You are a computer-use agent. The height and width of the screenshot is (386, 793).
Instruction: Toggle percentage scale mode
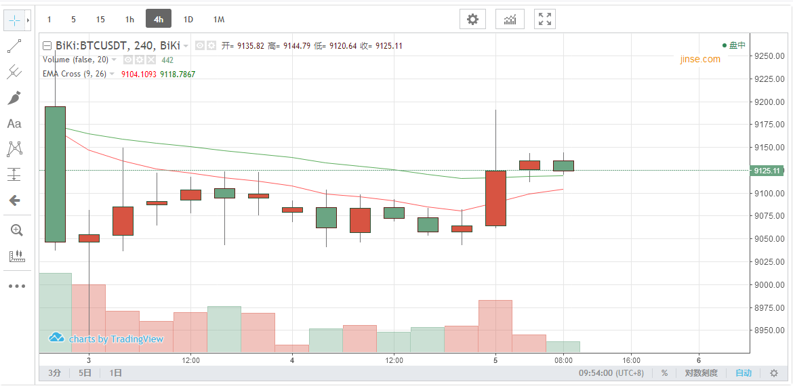point(664,373)
